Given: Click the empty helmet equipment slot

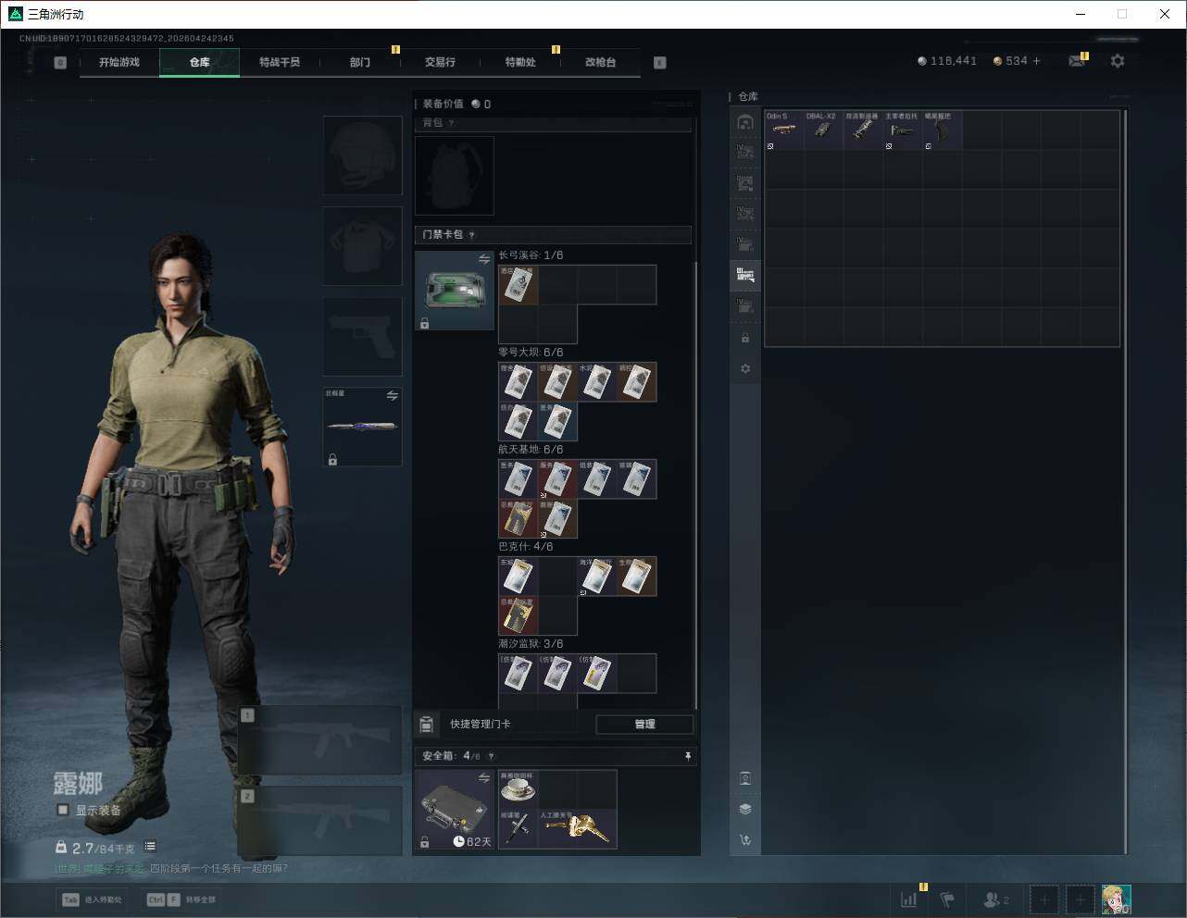Looking at the screenshot, I should pos(362,155).
